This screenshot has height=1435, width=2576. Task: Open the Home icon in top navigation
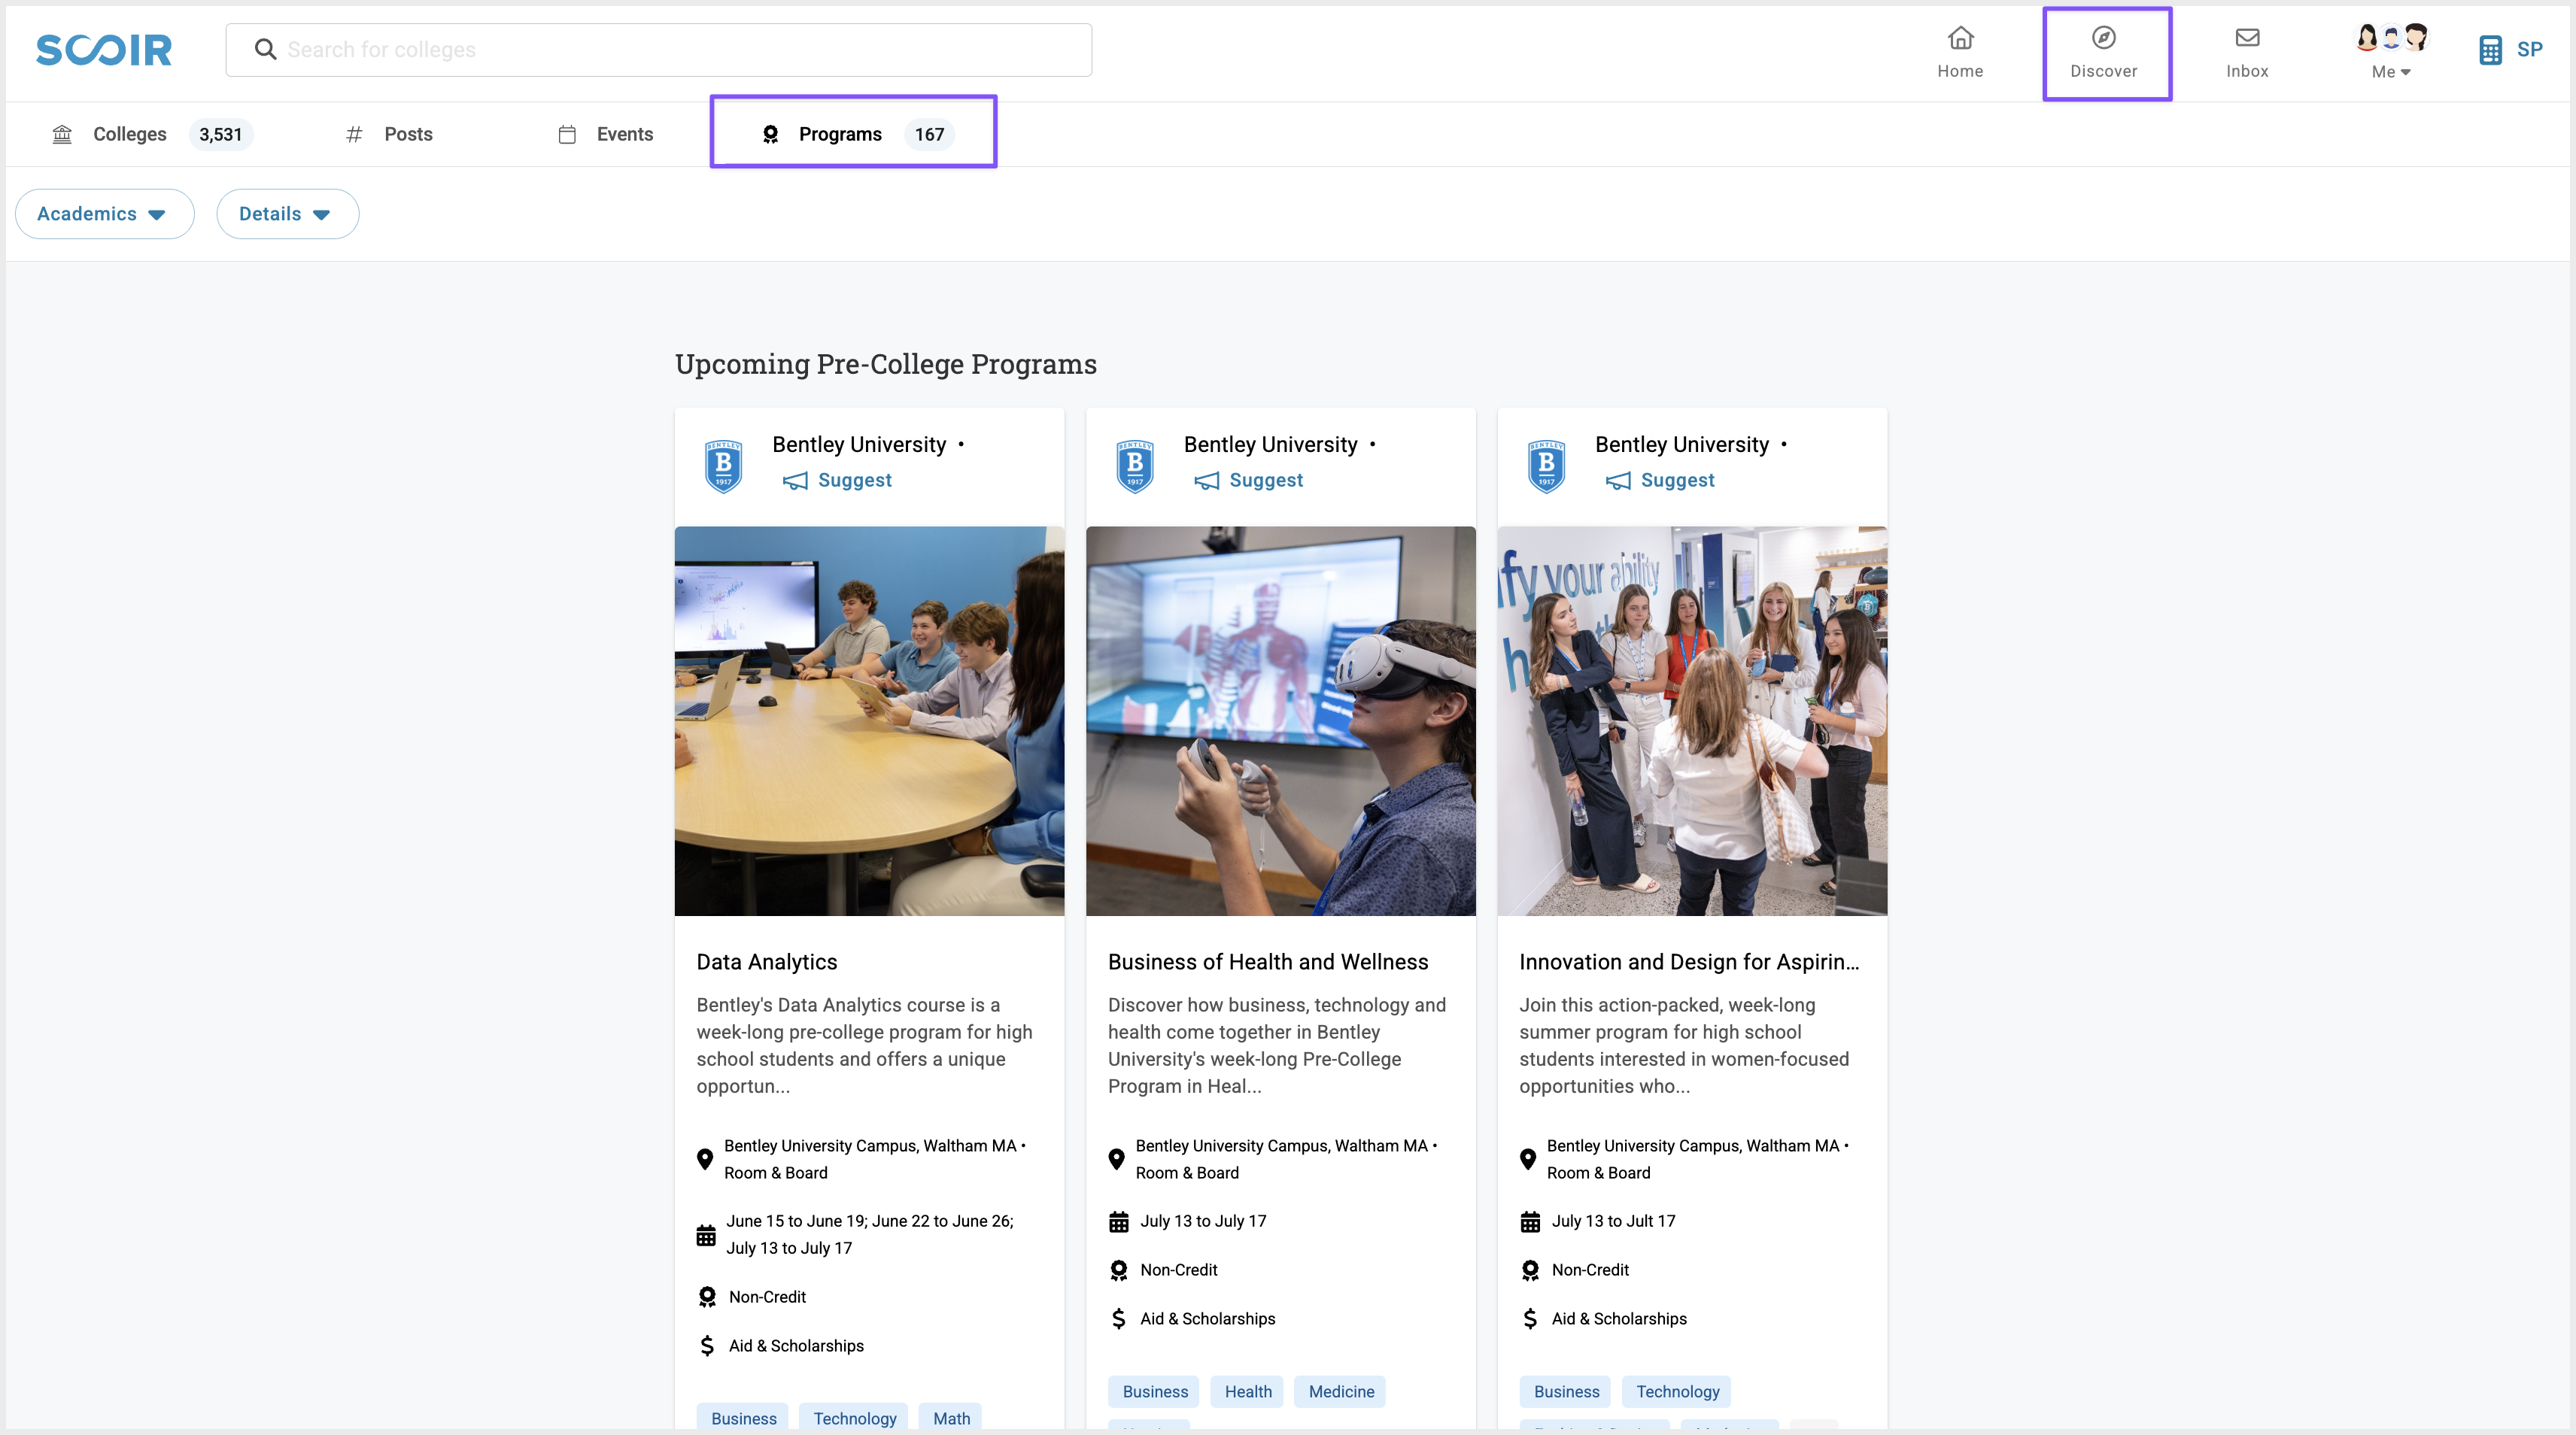(x=1960, y=38)
